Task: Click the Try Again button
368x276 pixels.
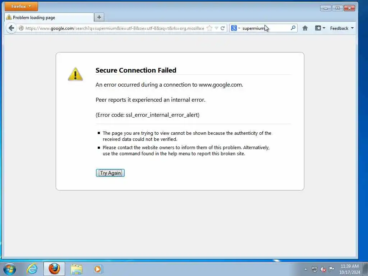Action: 110,173
